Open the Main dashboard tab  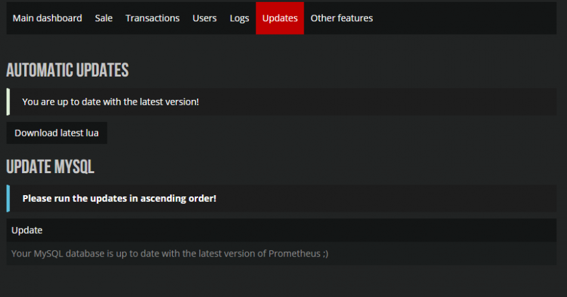(x=47, y=18)
